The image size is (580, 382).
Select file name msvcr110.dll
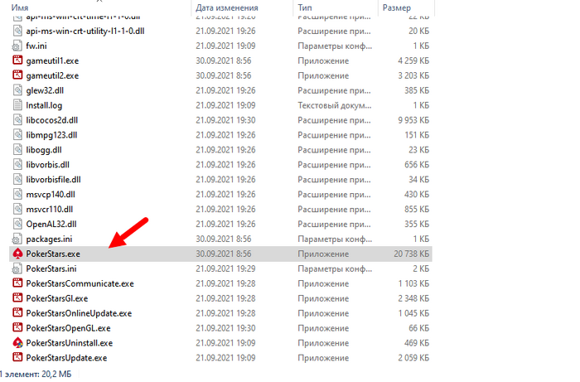pyautogui.click(x=49, y=210)
